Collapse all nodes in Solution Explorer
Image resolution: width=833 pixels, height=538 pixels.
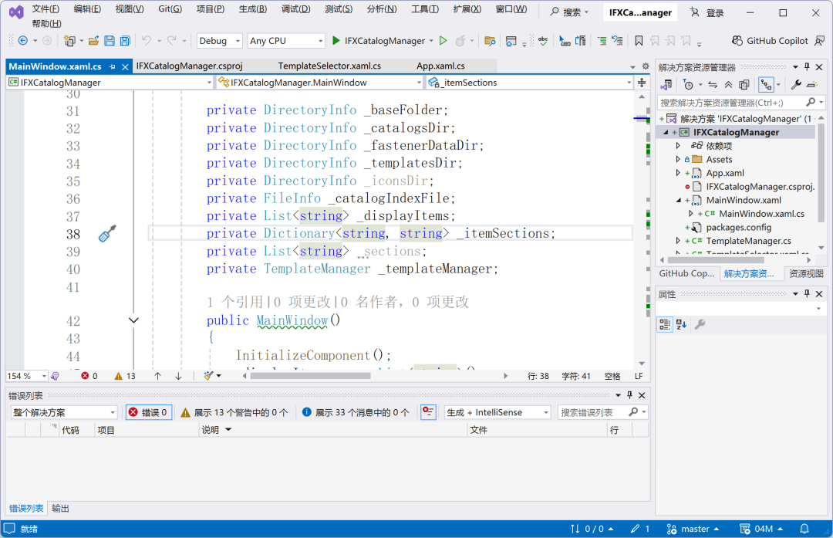(728, 84)
